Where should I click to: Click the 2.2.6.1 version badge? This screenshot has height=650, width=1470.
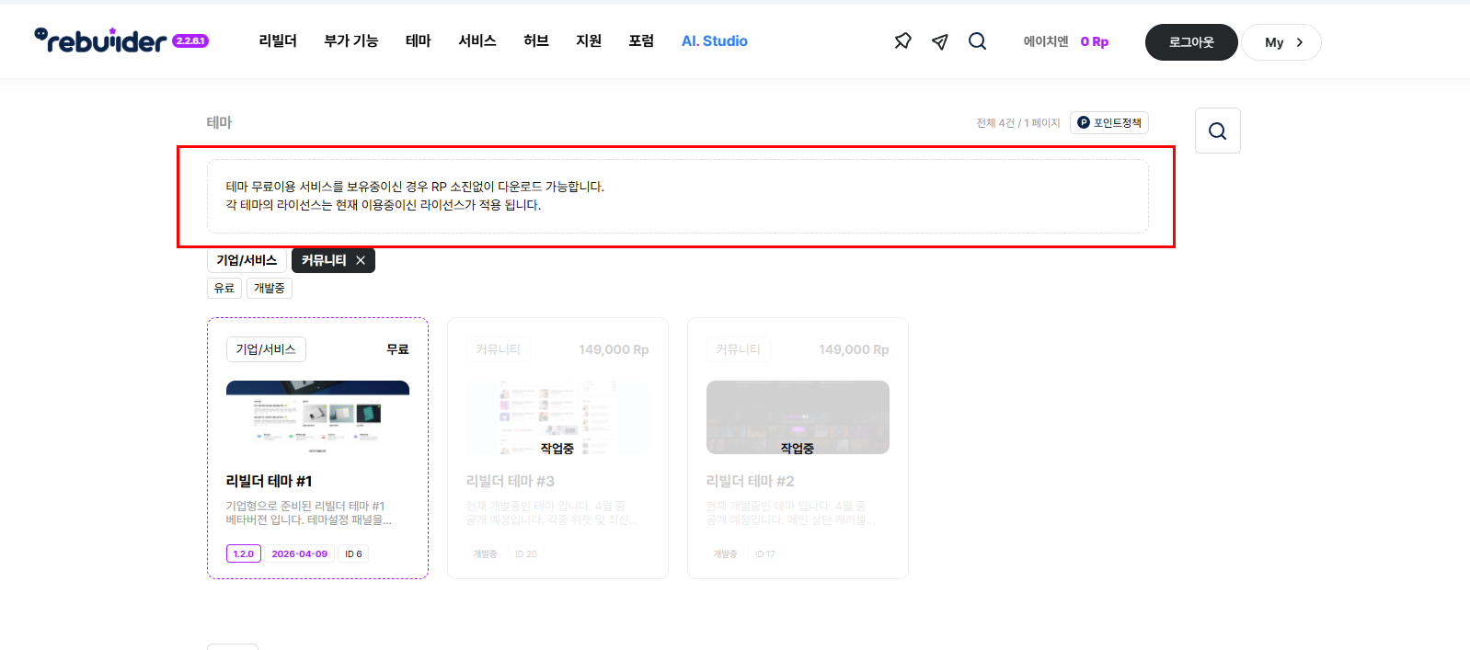click(x=190, y=41)
